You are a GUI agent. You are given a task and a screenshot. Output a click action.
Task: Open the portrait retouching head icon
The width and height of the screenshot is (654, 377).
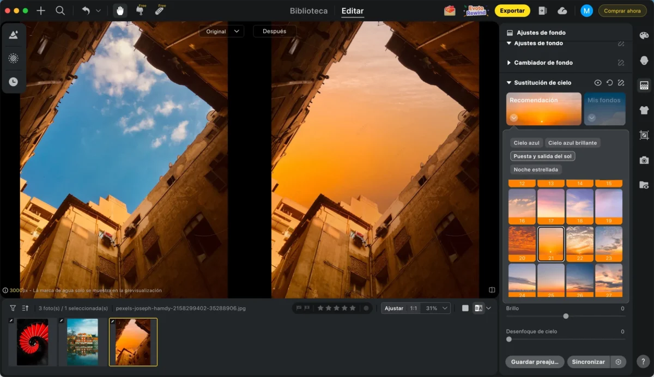(644, 60)
